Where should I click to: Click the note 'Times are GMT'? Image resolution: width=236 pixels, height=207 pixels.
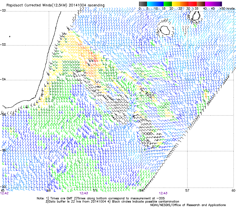[x=62, y=198]
